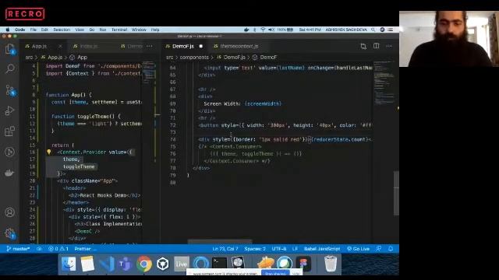Open notifications bell in status bar
The image size is (499, 280).
pos(391,249)
